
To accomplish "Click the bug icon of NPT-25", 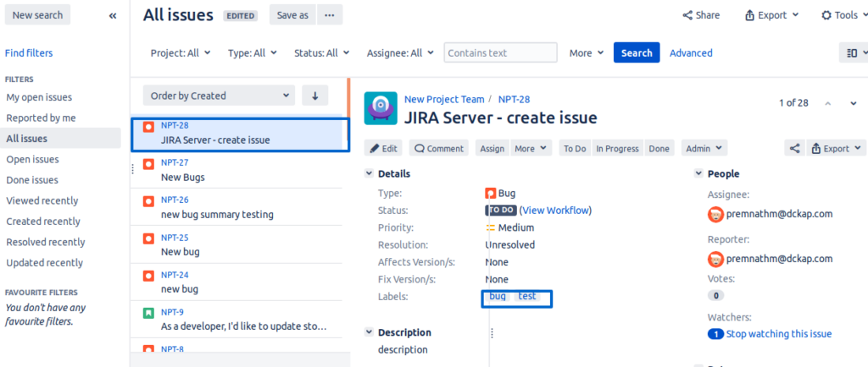I will click(x=148, y=238).
